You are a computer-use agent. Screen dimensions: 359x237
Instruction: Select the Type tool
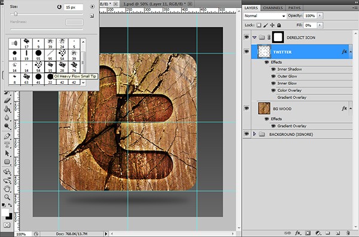pos(7,144)
